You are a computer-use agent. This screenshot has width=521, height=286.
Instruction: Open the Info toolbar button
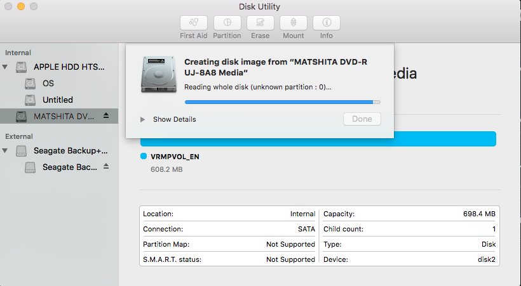tap(327, 23)
